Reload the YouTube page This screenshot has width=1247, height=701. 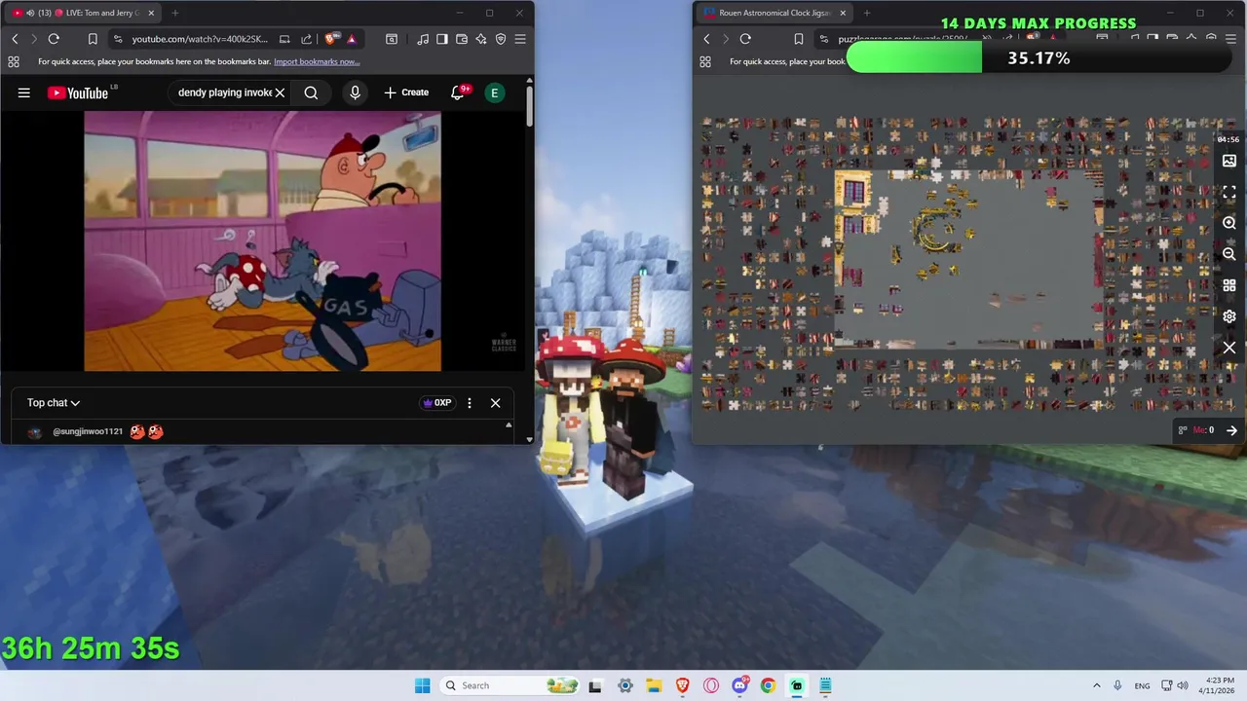click(x=54, y=39)
